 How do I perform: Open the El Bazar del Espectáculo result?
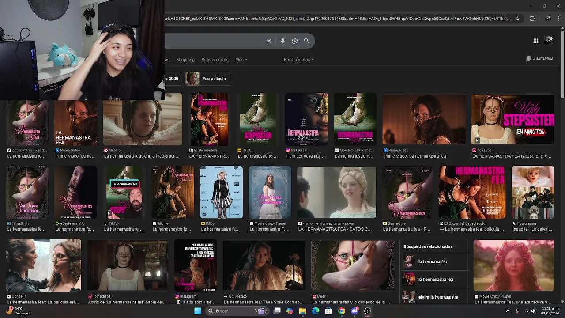click(x=471, y=192)
